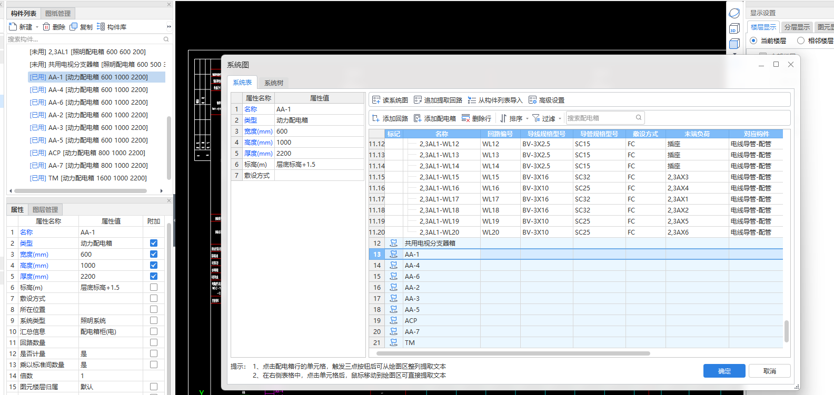This screenshot has height=395, width=834.
Task: Close the 属性 panel with its x
Action: tap(169, 200)
